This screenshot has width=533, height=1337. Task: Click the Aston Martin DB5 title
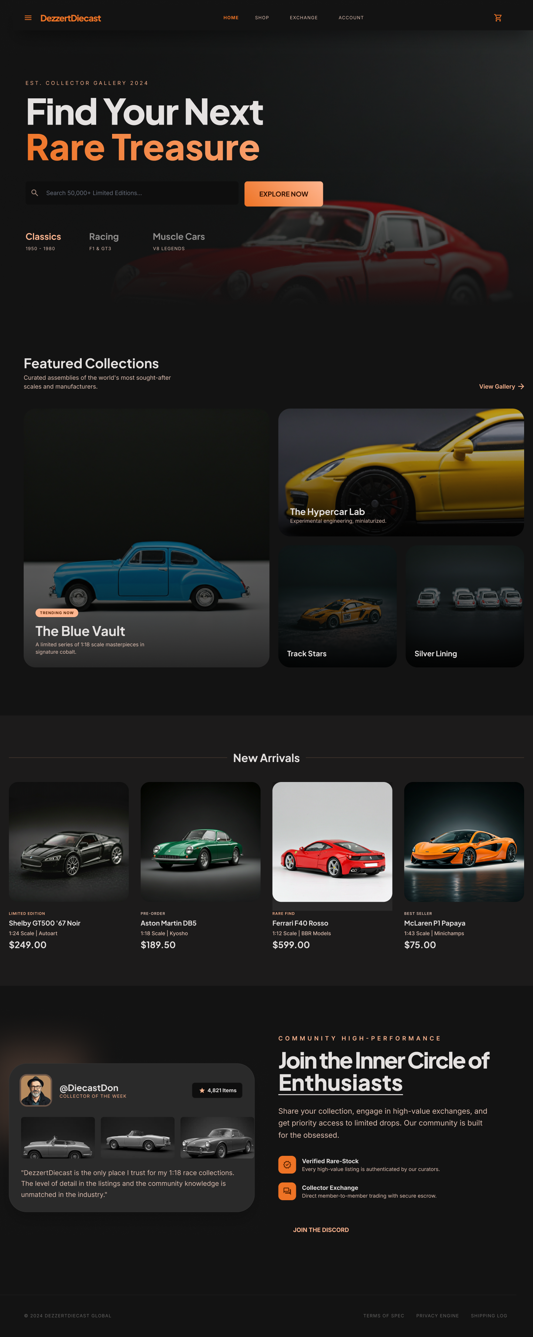coord(169,923)
